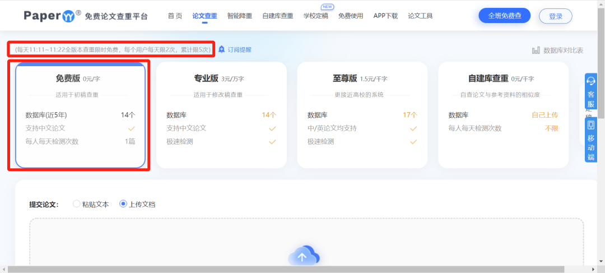The width and height of the screenshot is (605, 273).
Task: Open the 移动端 side tab
Action: 591,140
